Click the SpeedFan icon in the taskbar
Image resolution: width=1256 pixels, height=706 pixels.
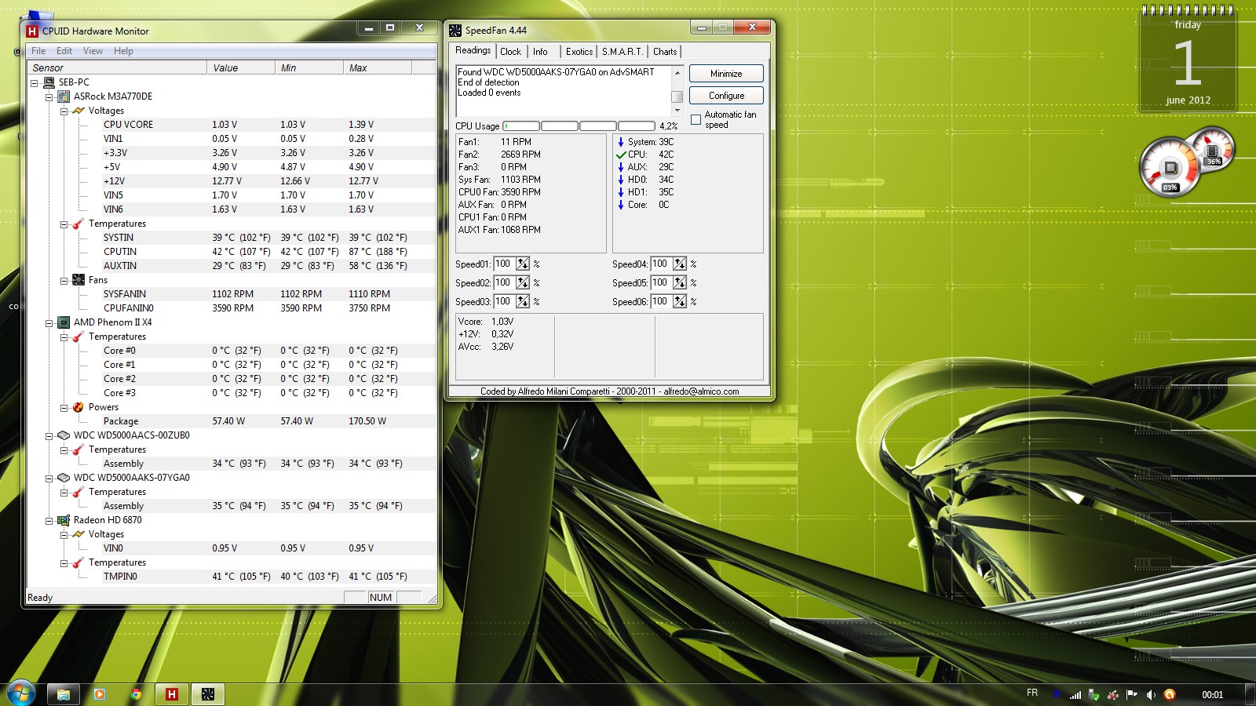(x=208, y=694)
